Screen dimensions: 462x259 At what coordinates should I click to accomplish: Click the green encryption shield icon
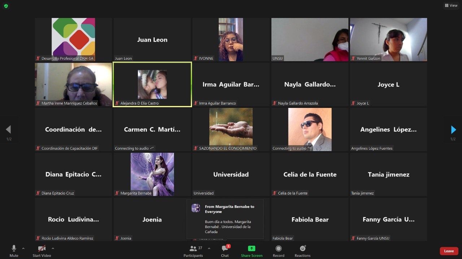click(6, 6)
